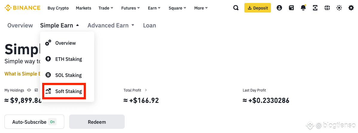Open the globe language icon

coord(327,8)
